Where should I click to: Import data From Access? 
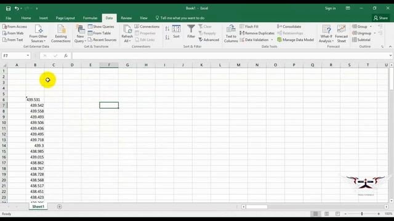[x=15, y=26]
